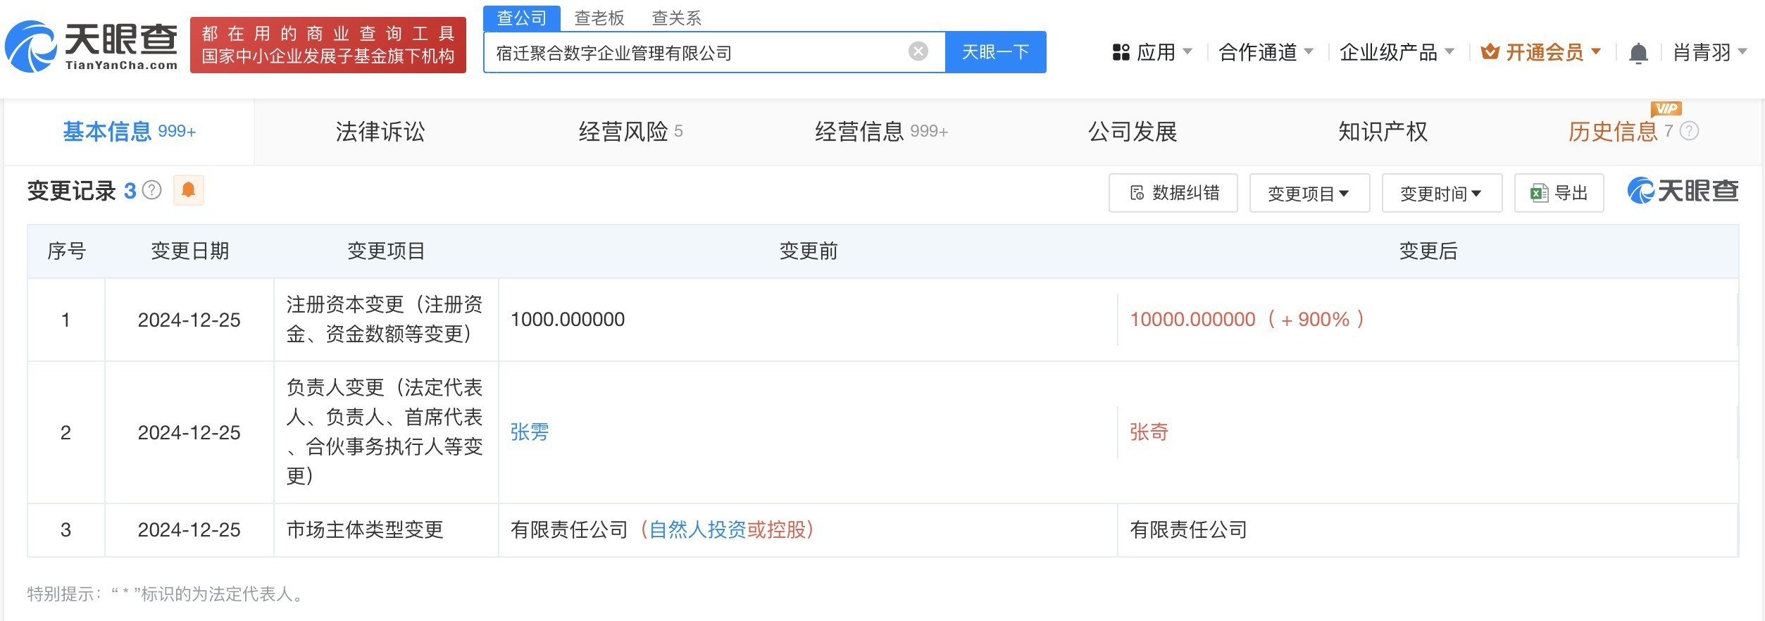
Task: Open the notifications bell icon
Action: [x=1638, y=53]
